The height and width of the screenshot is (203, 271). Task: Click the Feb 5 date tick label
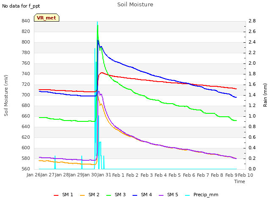click(174, 175)
